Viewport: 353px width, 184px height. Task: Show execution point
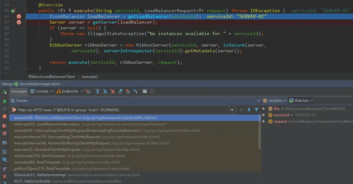[x=88, y=92]
